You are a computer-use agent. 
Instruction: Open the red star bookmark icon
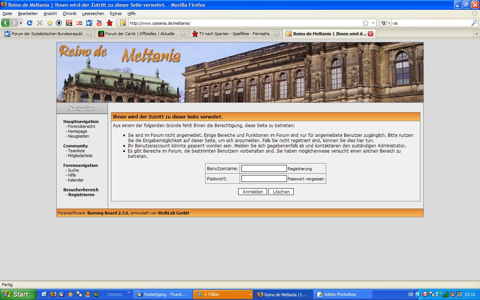pyautogui.click(x=109, y=23)
